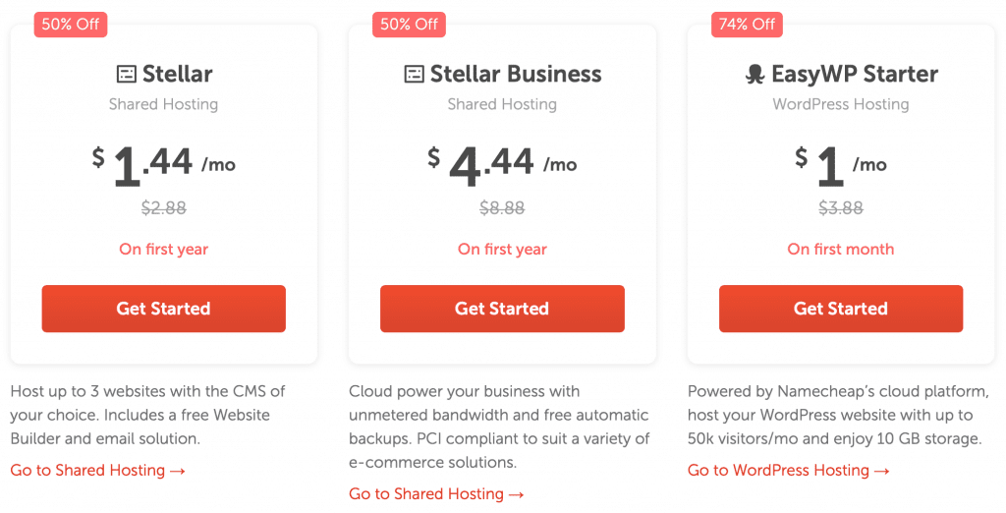Click the $4.44 /mo price
The image size is (1006, 513).
(502, 165)
